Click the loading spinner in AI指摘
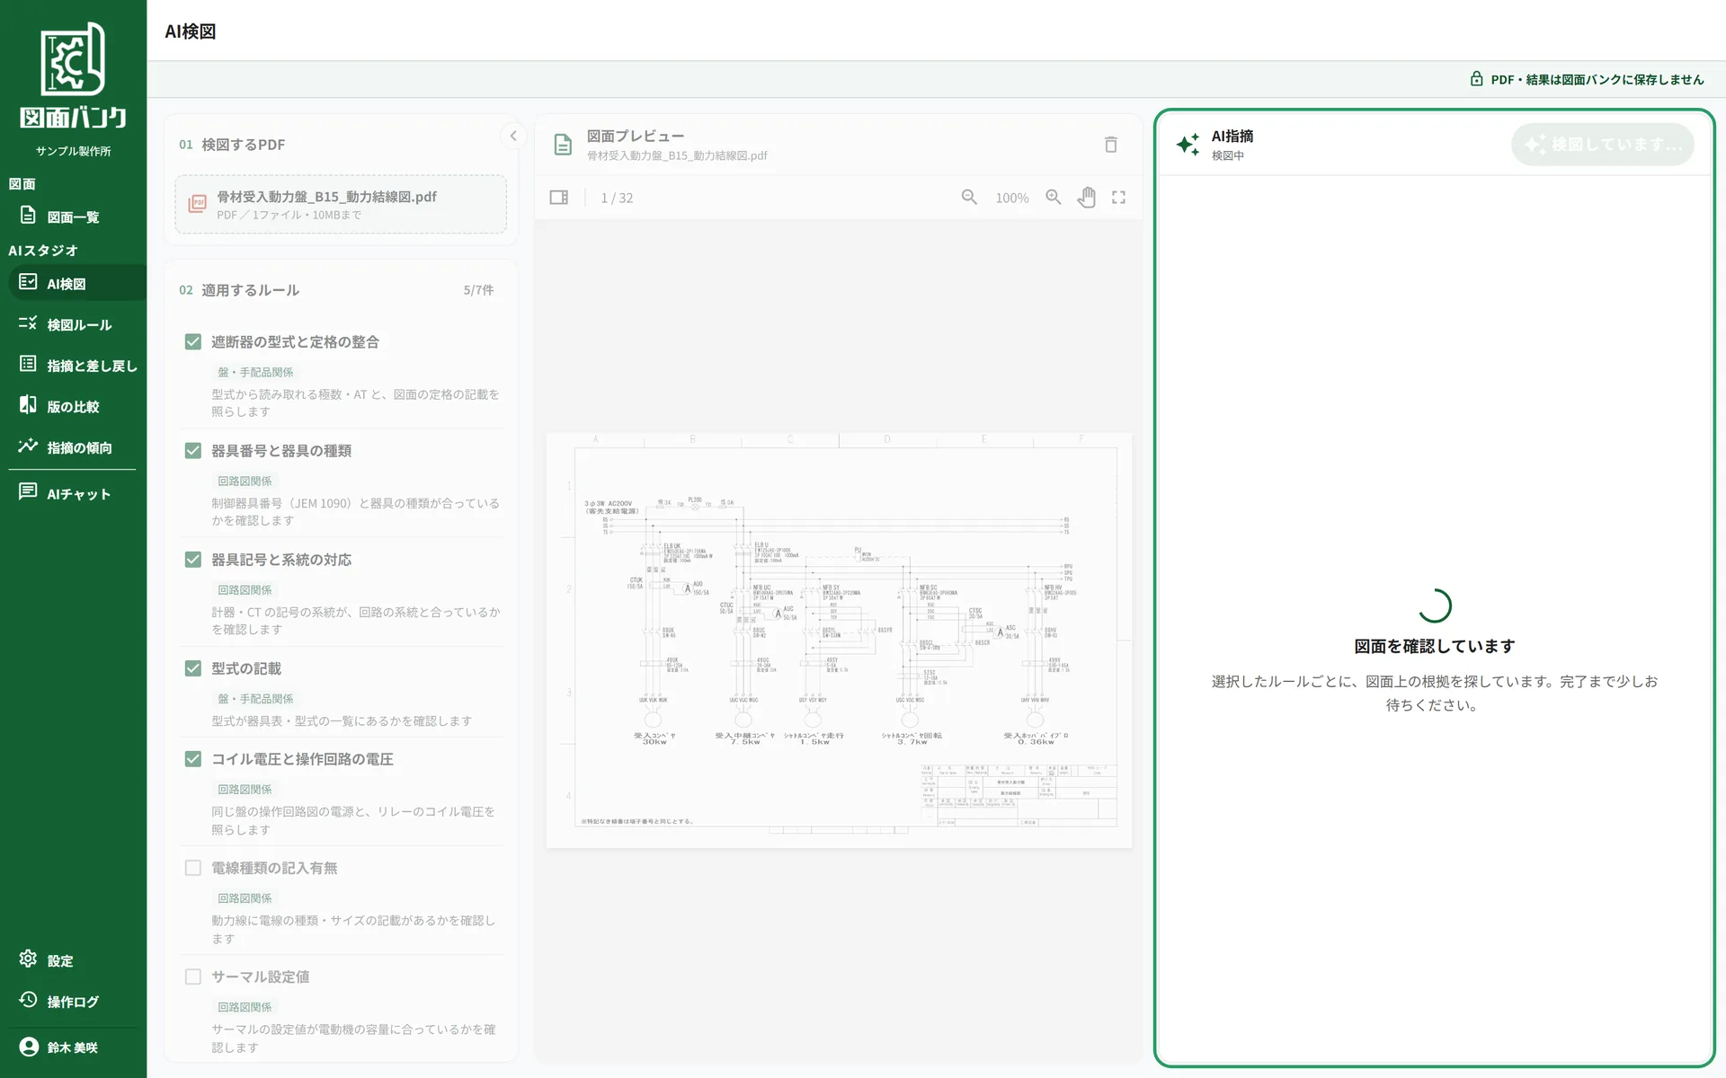The width and height of the screenshot is (1726, 1078). tap(1435, 605)
